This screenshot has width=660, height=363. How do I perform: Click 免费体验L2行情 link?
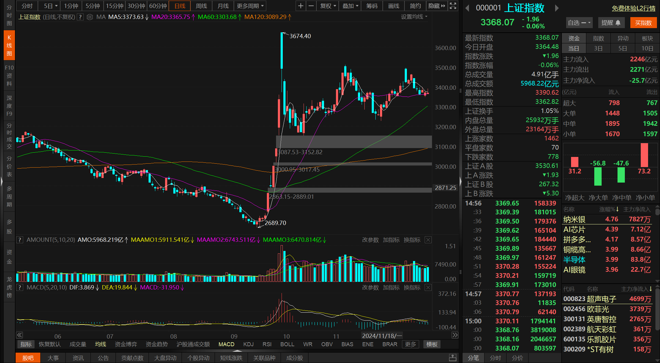633,8
